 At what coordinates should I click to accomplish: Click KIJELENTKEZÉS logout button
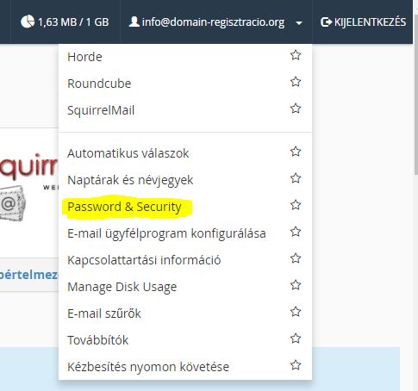tap(363, 22)
